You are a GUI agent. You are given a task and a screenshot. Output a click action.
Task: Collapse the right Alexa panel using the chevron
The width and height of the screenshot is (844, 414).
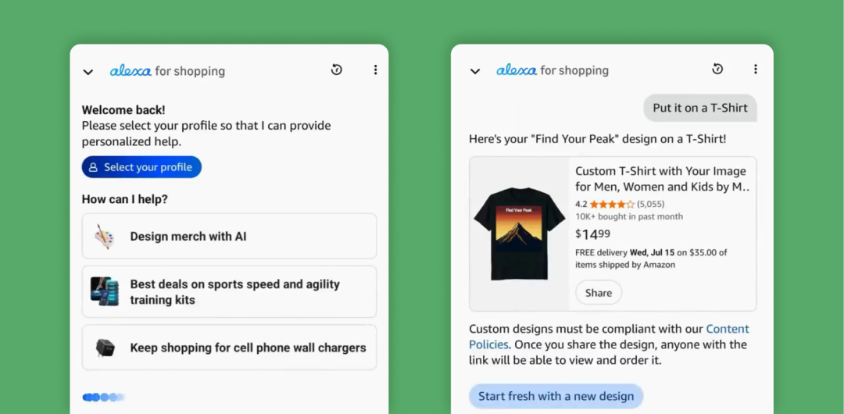pyautogui.click(x=475, y=71)
